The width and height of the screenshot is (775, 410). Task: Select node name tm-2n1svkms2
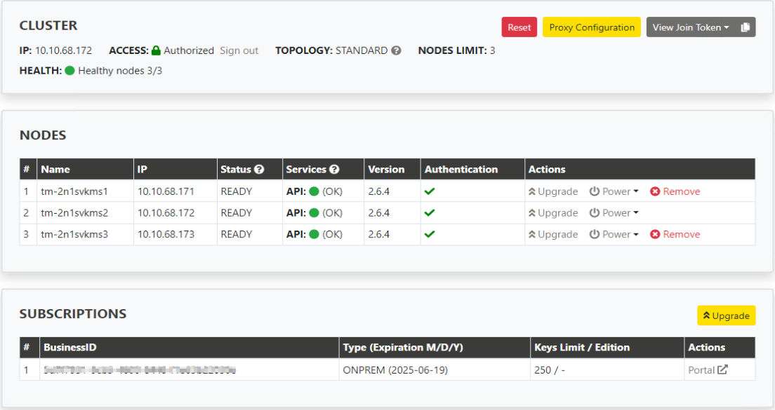coord(74,213)
